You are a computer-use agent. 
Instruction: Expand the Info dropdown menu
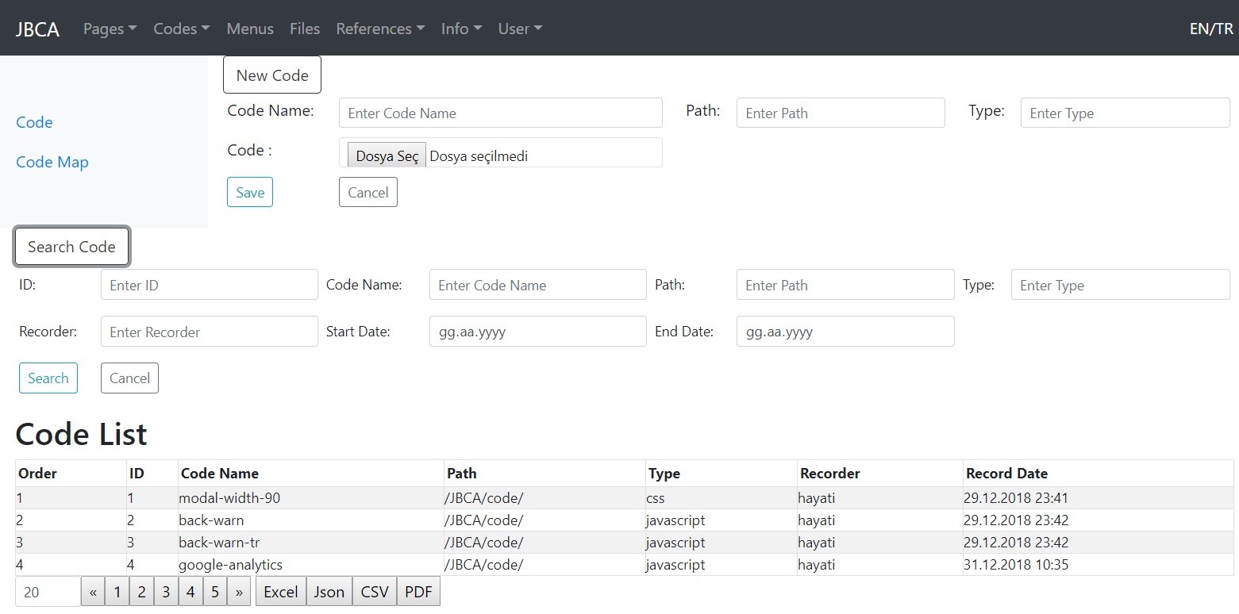point(461,29)
